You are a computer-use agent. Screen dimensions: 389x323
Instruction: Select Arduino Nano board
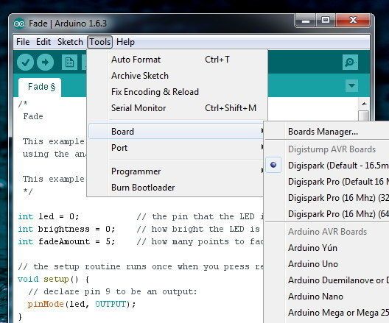pyautogui.click(x=326, y=297)
